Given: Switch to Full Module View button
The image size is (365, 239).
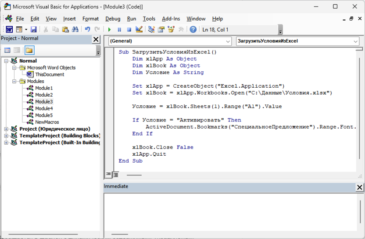Looking at the screenshot, I should pos(115,175).
